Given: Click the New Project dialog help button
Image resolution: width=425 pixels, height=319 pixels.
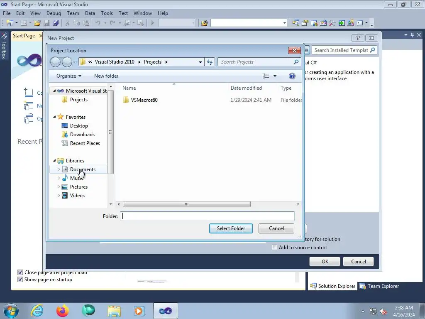Looking at the screenshot, I should pyautogui.click(x=358, y=38).
